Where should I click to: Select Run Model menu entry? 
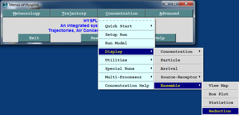(x=127, y=43)
